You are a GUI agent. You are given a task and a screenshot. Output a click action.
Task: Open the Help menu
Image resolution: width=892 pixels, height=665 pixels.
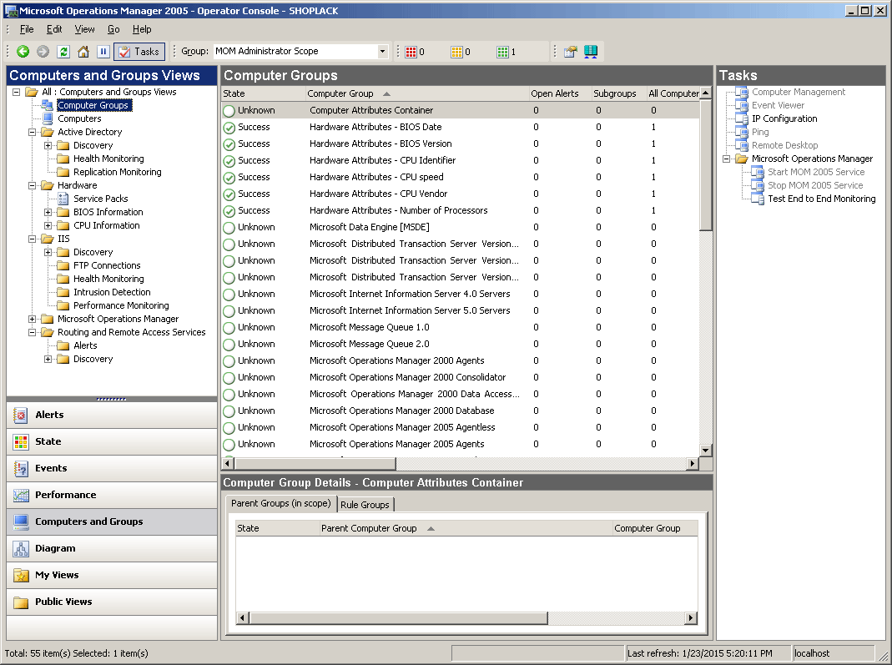pyautogui.click(x=142, y=29)
